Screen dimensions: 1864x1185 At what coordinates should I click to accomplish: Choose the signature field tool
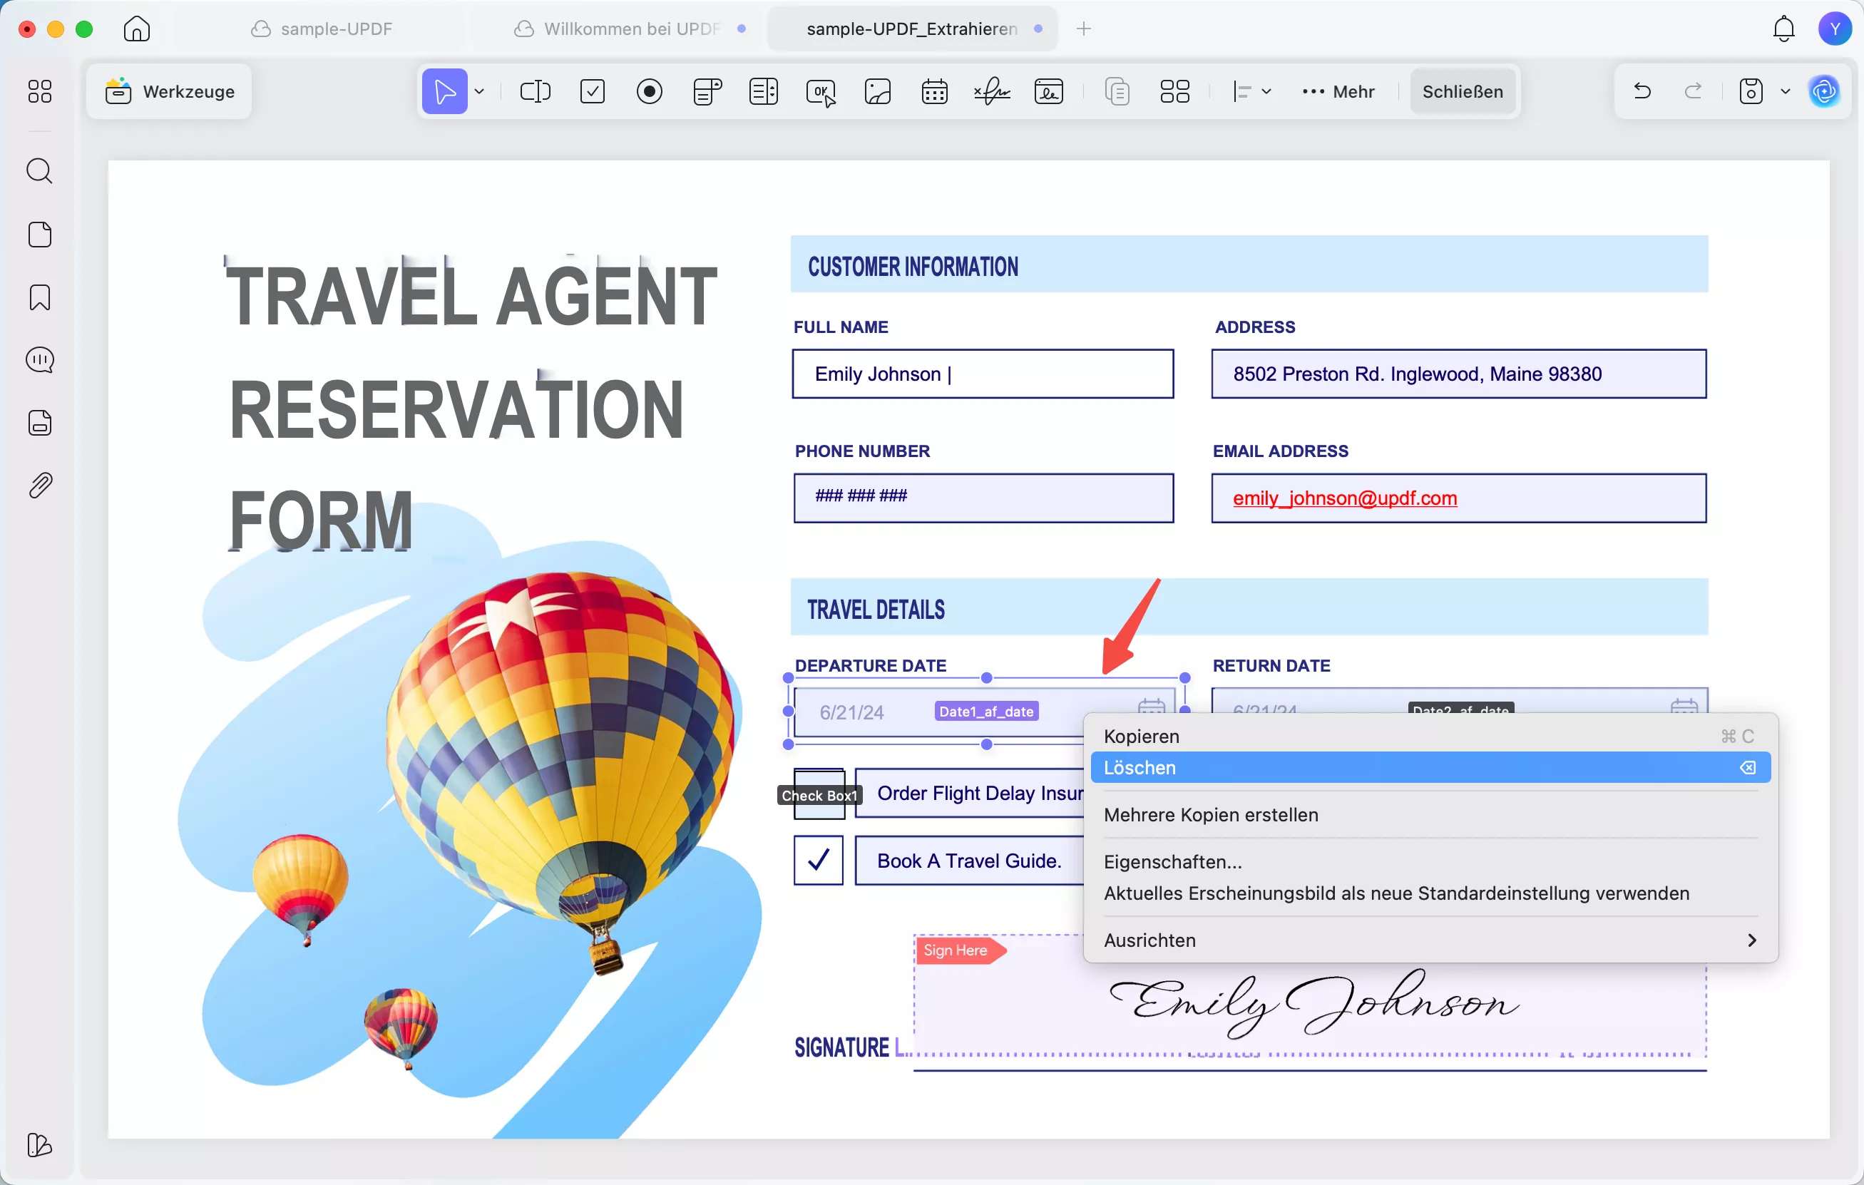coord(992,91)
